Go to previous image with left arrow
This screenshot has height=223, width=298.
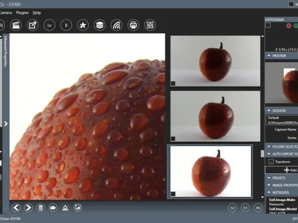coord(16,207)
